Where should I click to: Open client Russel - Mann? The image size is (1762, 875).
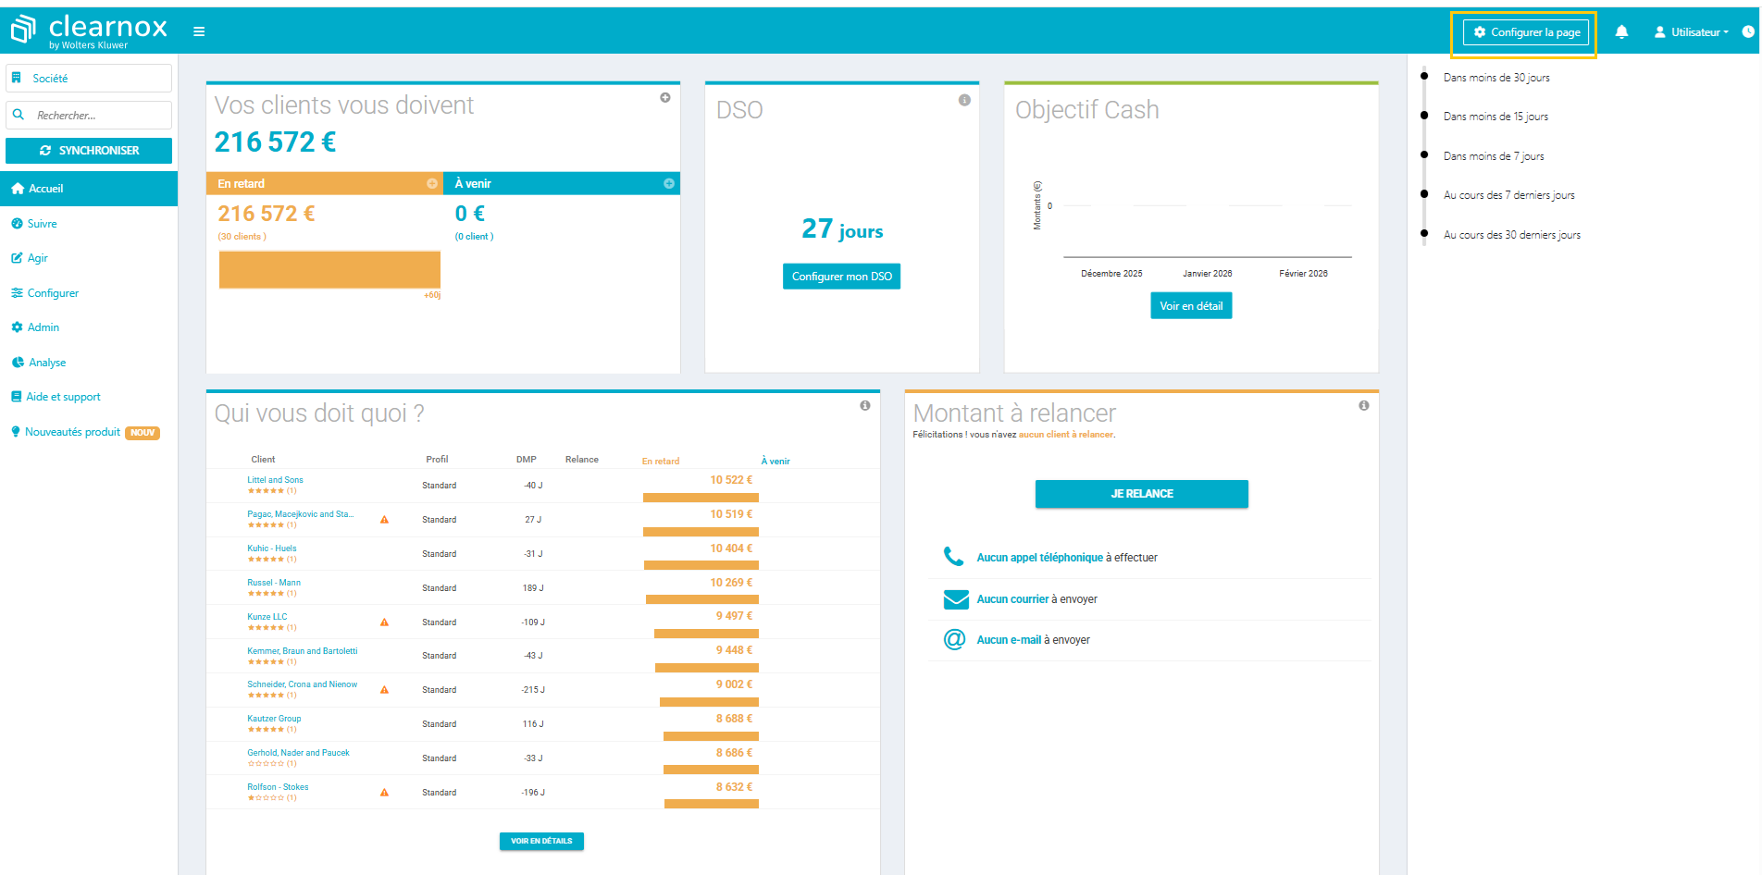(274, 583)
